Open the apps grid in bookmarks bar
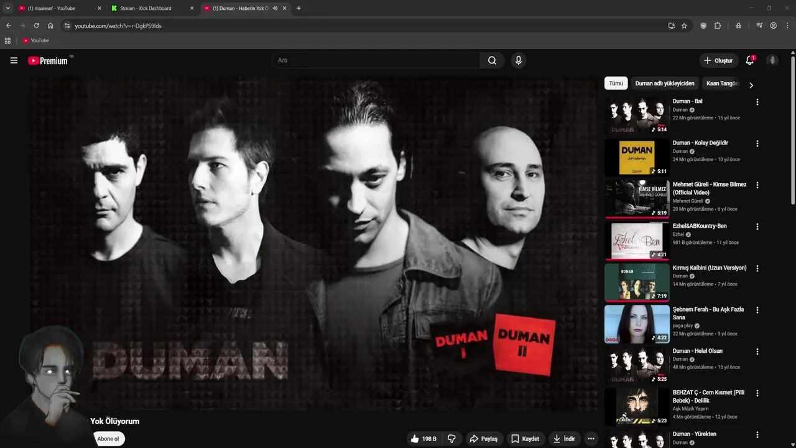This screenshot has height=448, width=796. pyautogui.click(x=7, y=40)
